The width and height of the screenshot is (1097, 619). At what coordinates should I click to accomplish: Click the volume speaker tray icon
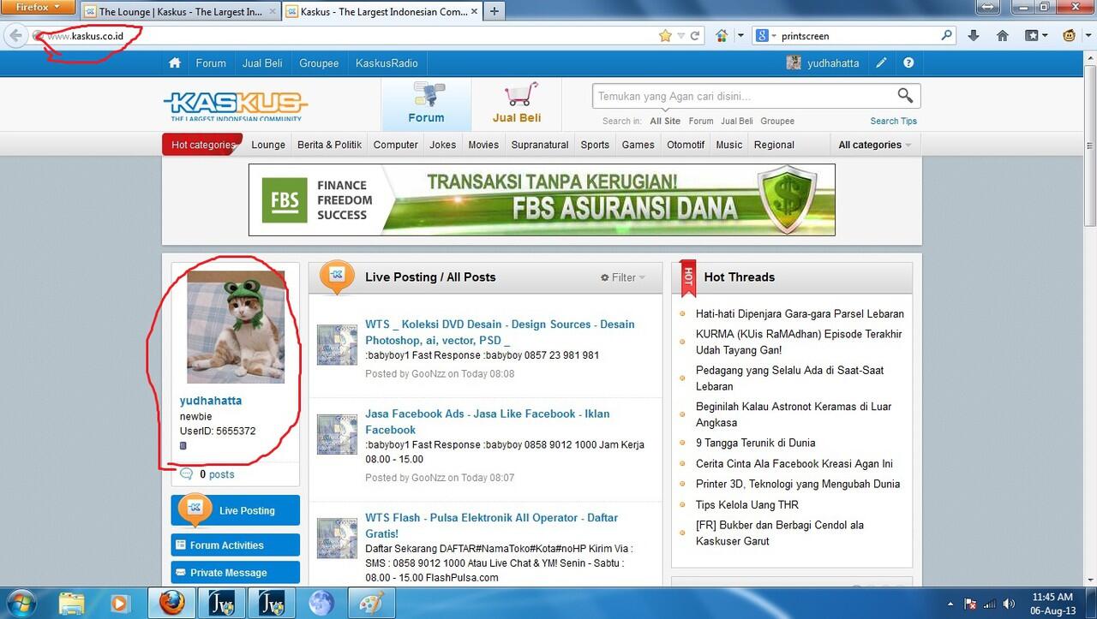1009,603
